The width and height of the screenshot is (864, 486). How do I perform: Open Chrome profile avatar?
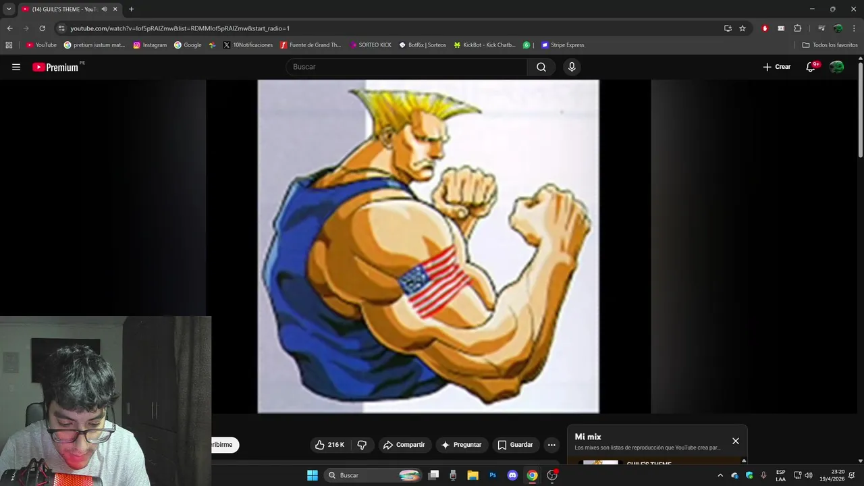[x=838, y=28]
